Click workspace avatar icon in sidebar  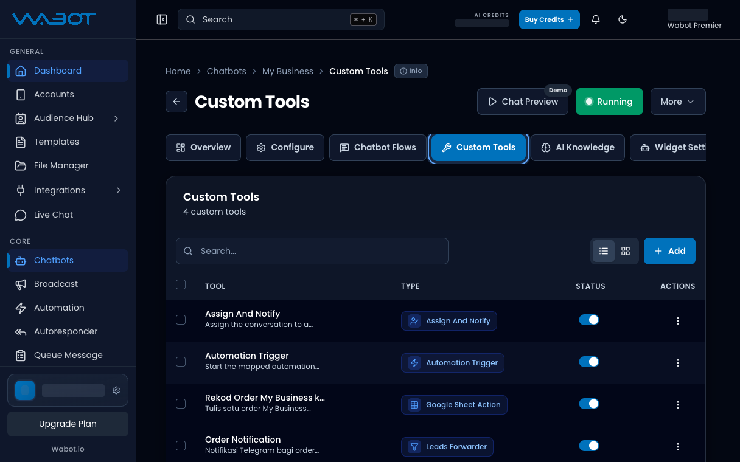[25, 390]
